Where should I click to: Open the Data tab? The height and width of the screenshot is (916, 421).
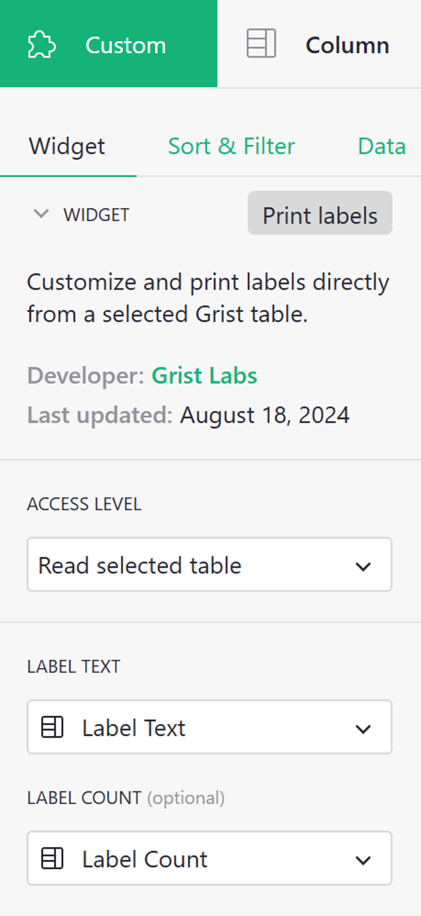point(381,146)
